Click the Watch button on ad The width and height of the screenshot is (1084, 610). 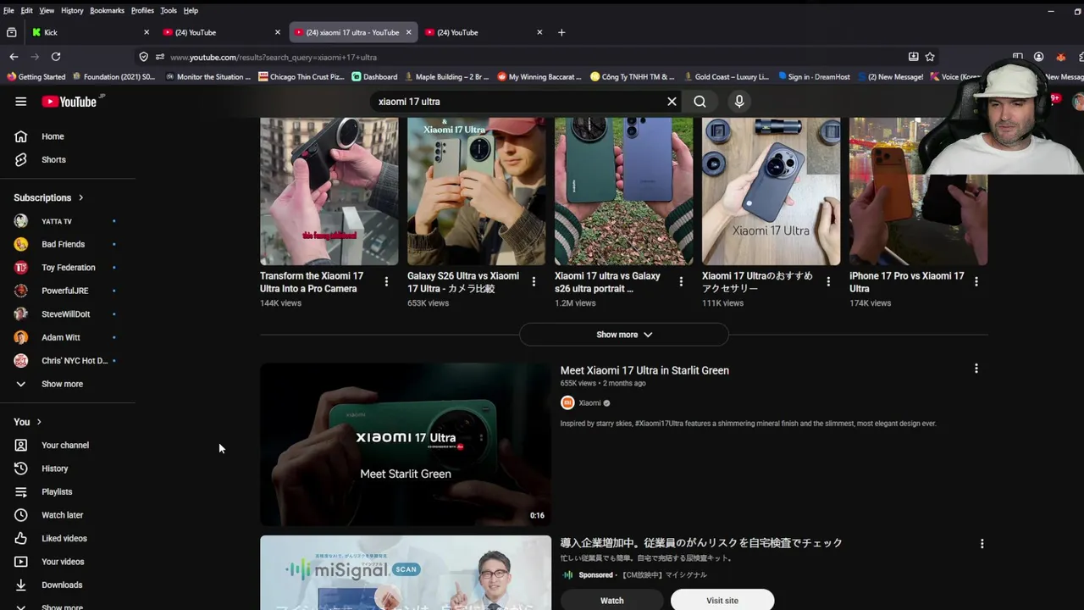click(611, 600)
